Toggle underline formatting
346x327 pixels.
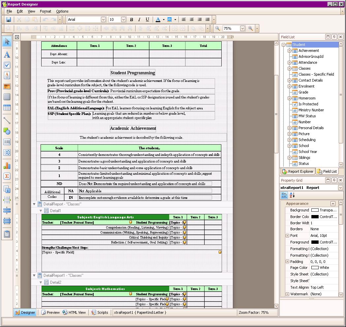[147, 20]
